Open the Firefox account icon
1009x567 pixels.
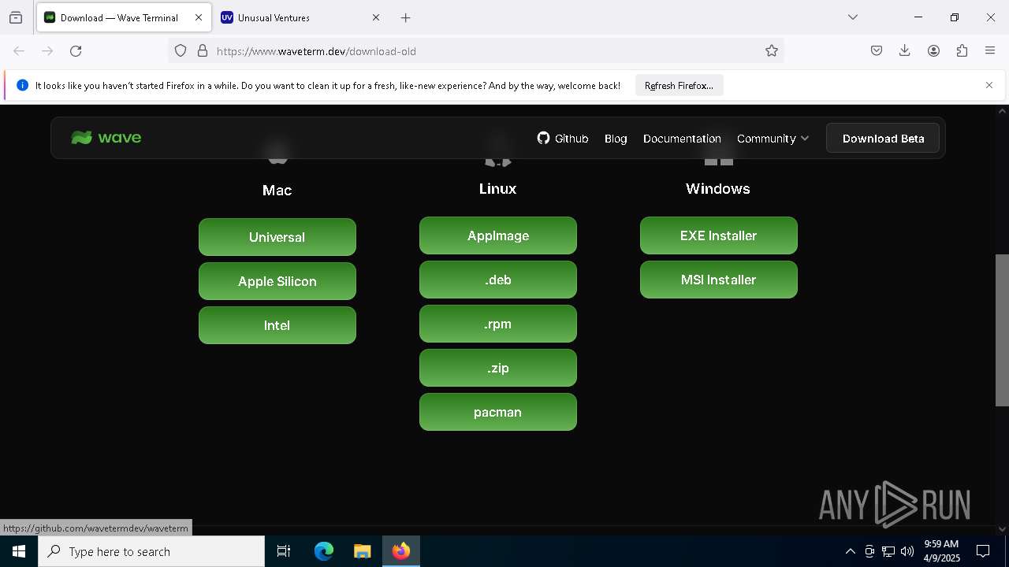pyautogui.click(x=933, y=51)
